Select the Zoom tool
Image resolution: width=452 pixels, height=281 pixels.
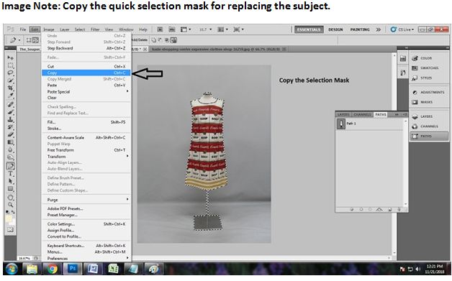[x=10, y=205]
